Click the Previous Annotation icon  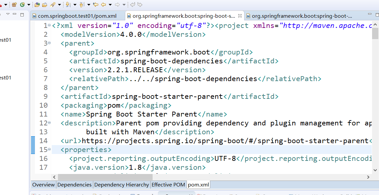[x=82, y=4]
